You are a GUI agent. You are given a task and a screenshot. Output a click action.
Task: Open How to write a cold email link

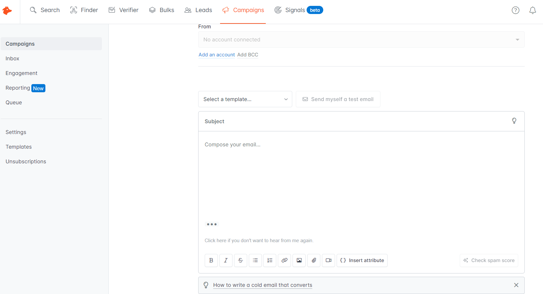tap(263, 285)
